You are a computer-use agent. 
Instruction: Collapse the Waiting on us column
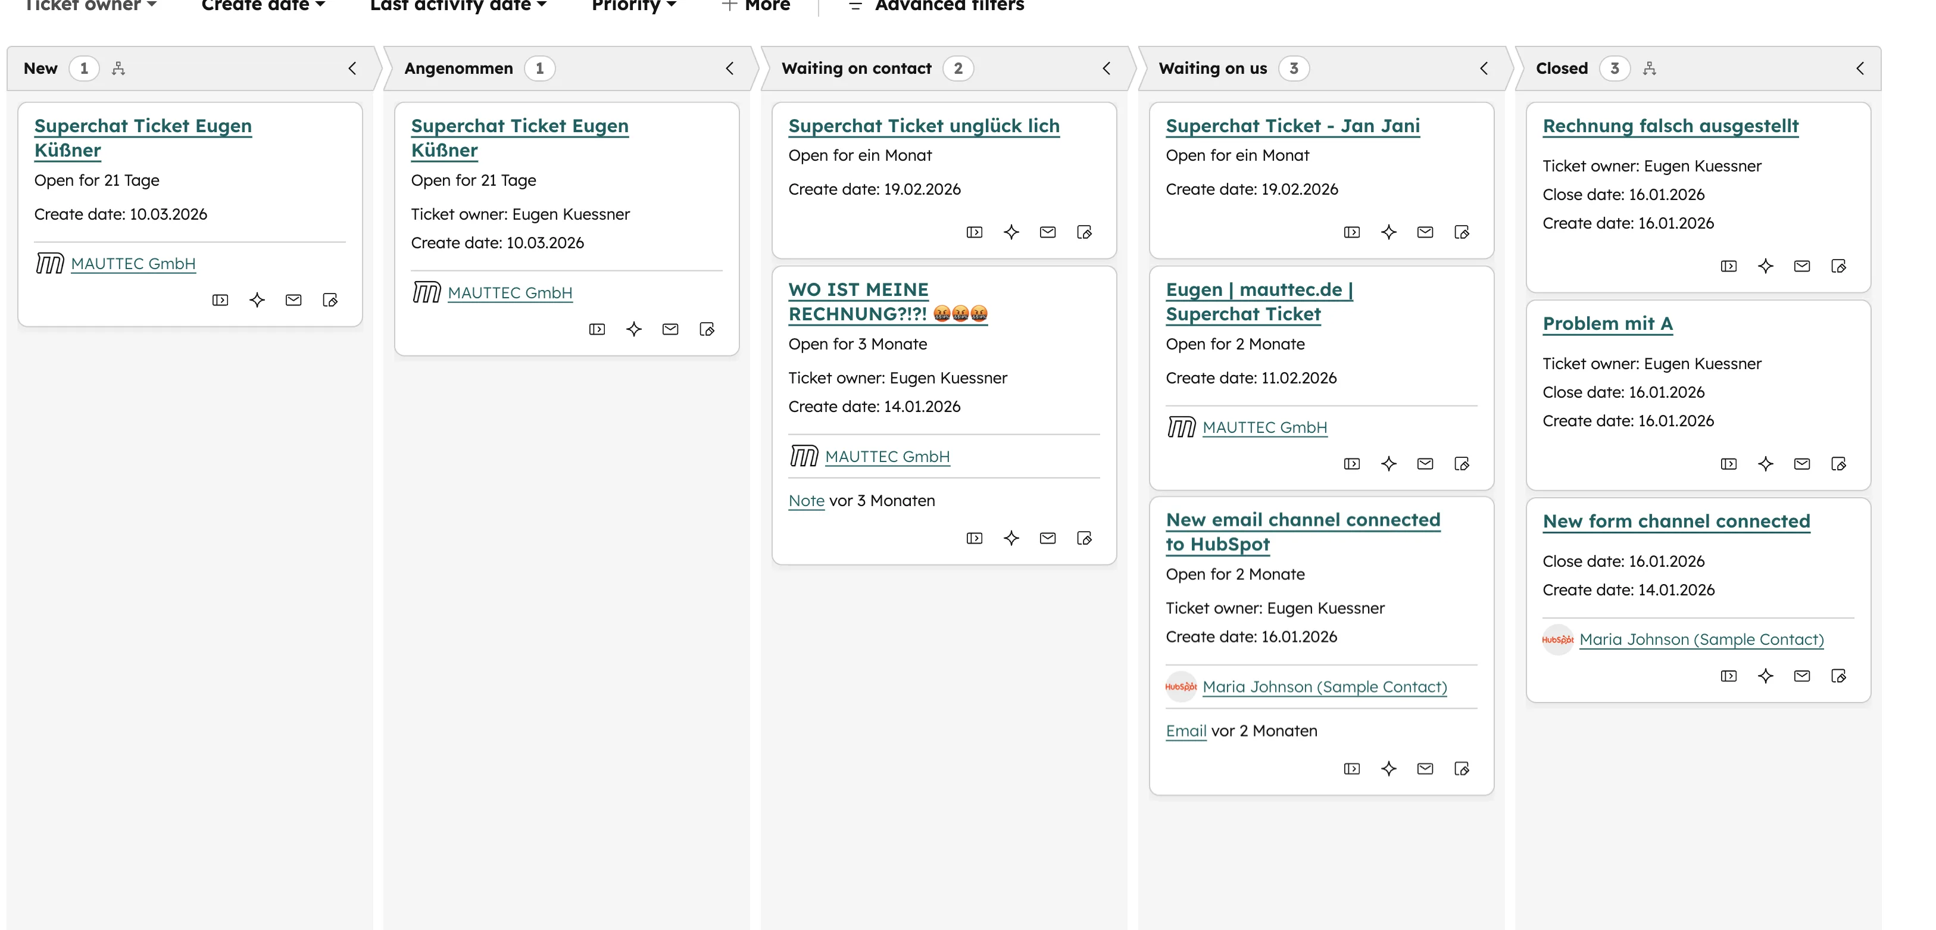(1484, 68)
